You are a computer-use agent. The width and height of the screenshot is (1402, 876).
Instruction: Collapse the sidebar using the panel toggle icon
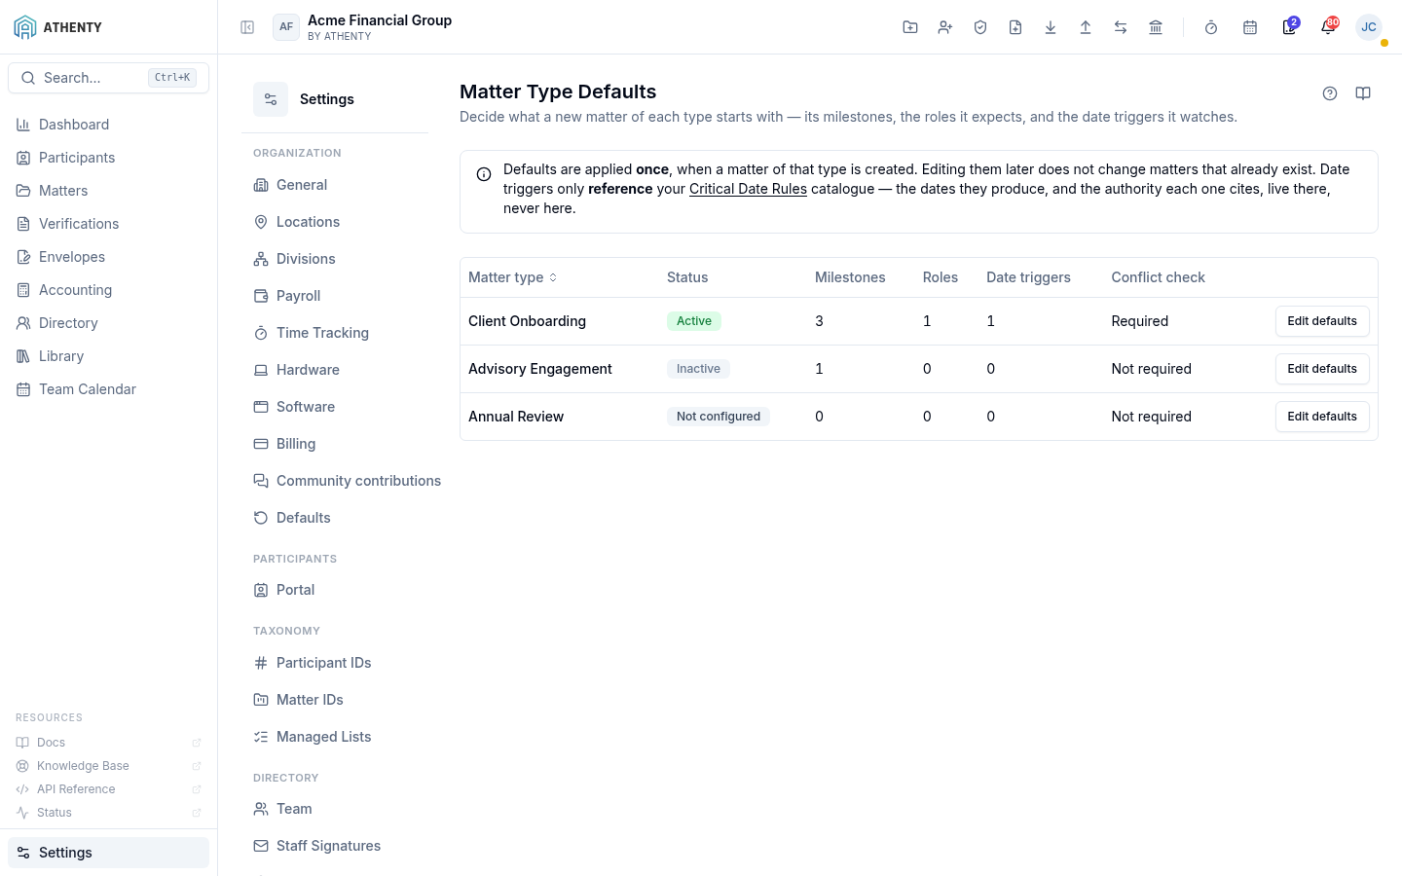click(x=247, y=27)
